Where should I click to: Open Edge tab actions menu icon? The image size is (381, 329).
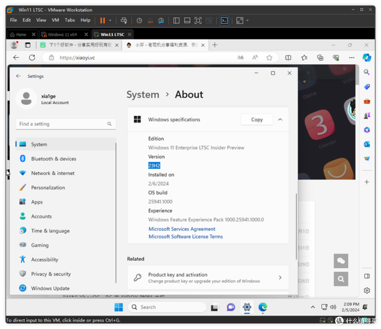(28, 45)
